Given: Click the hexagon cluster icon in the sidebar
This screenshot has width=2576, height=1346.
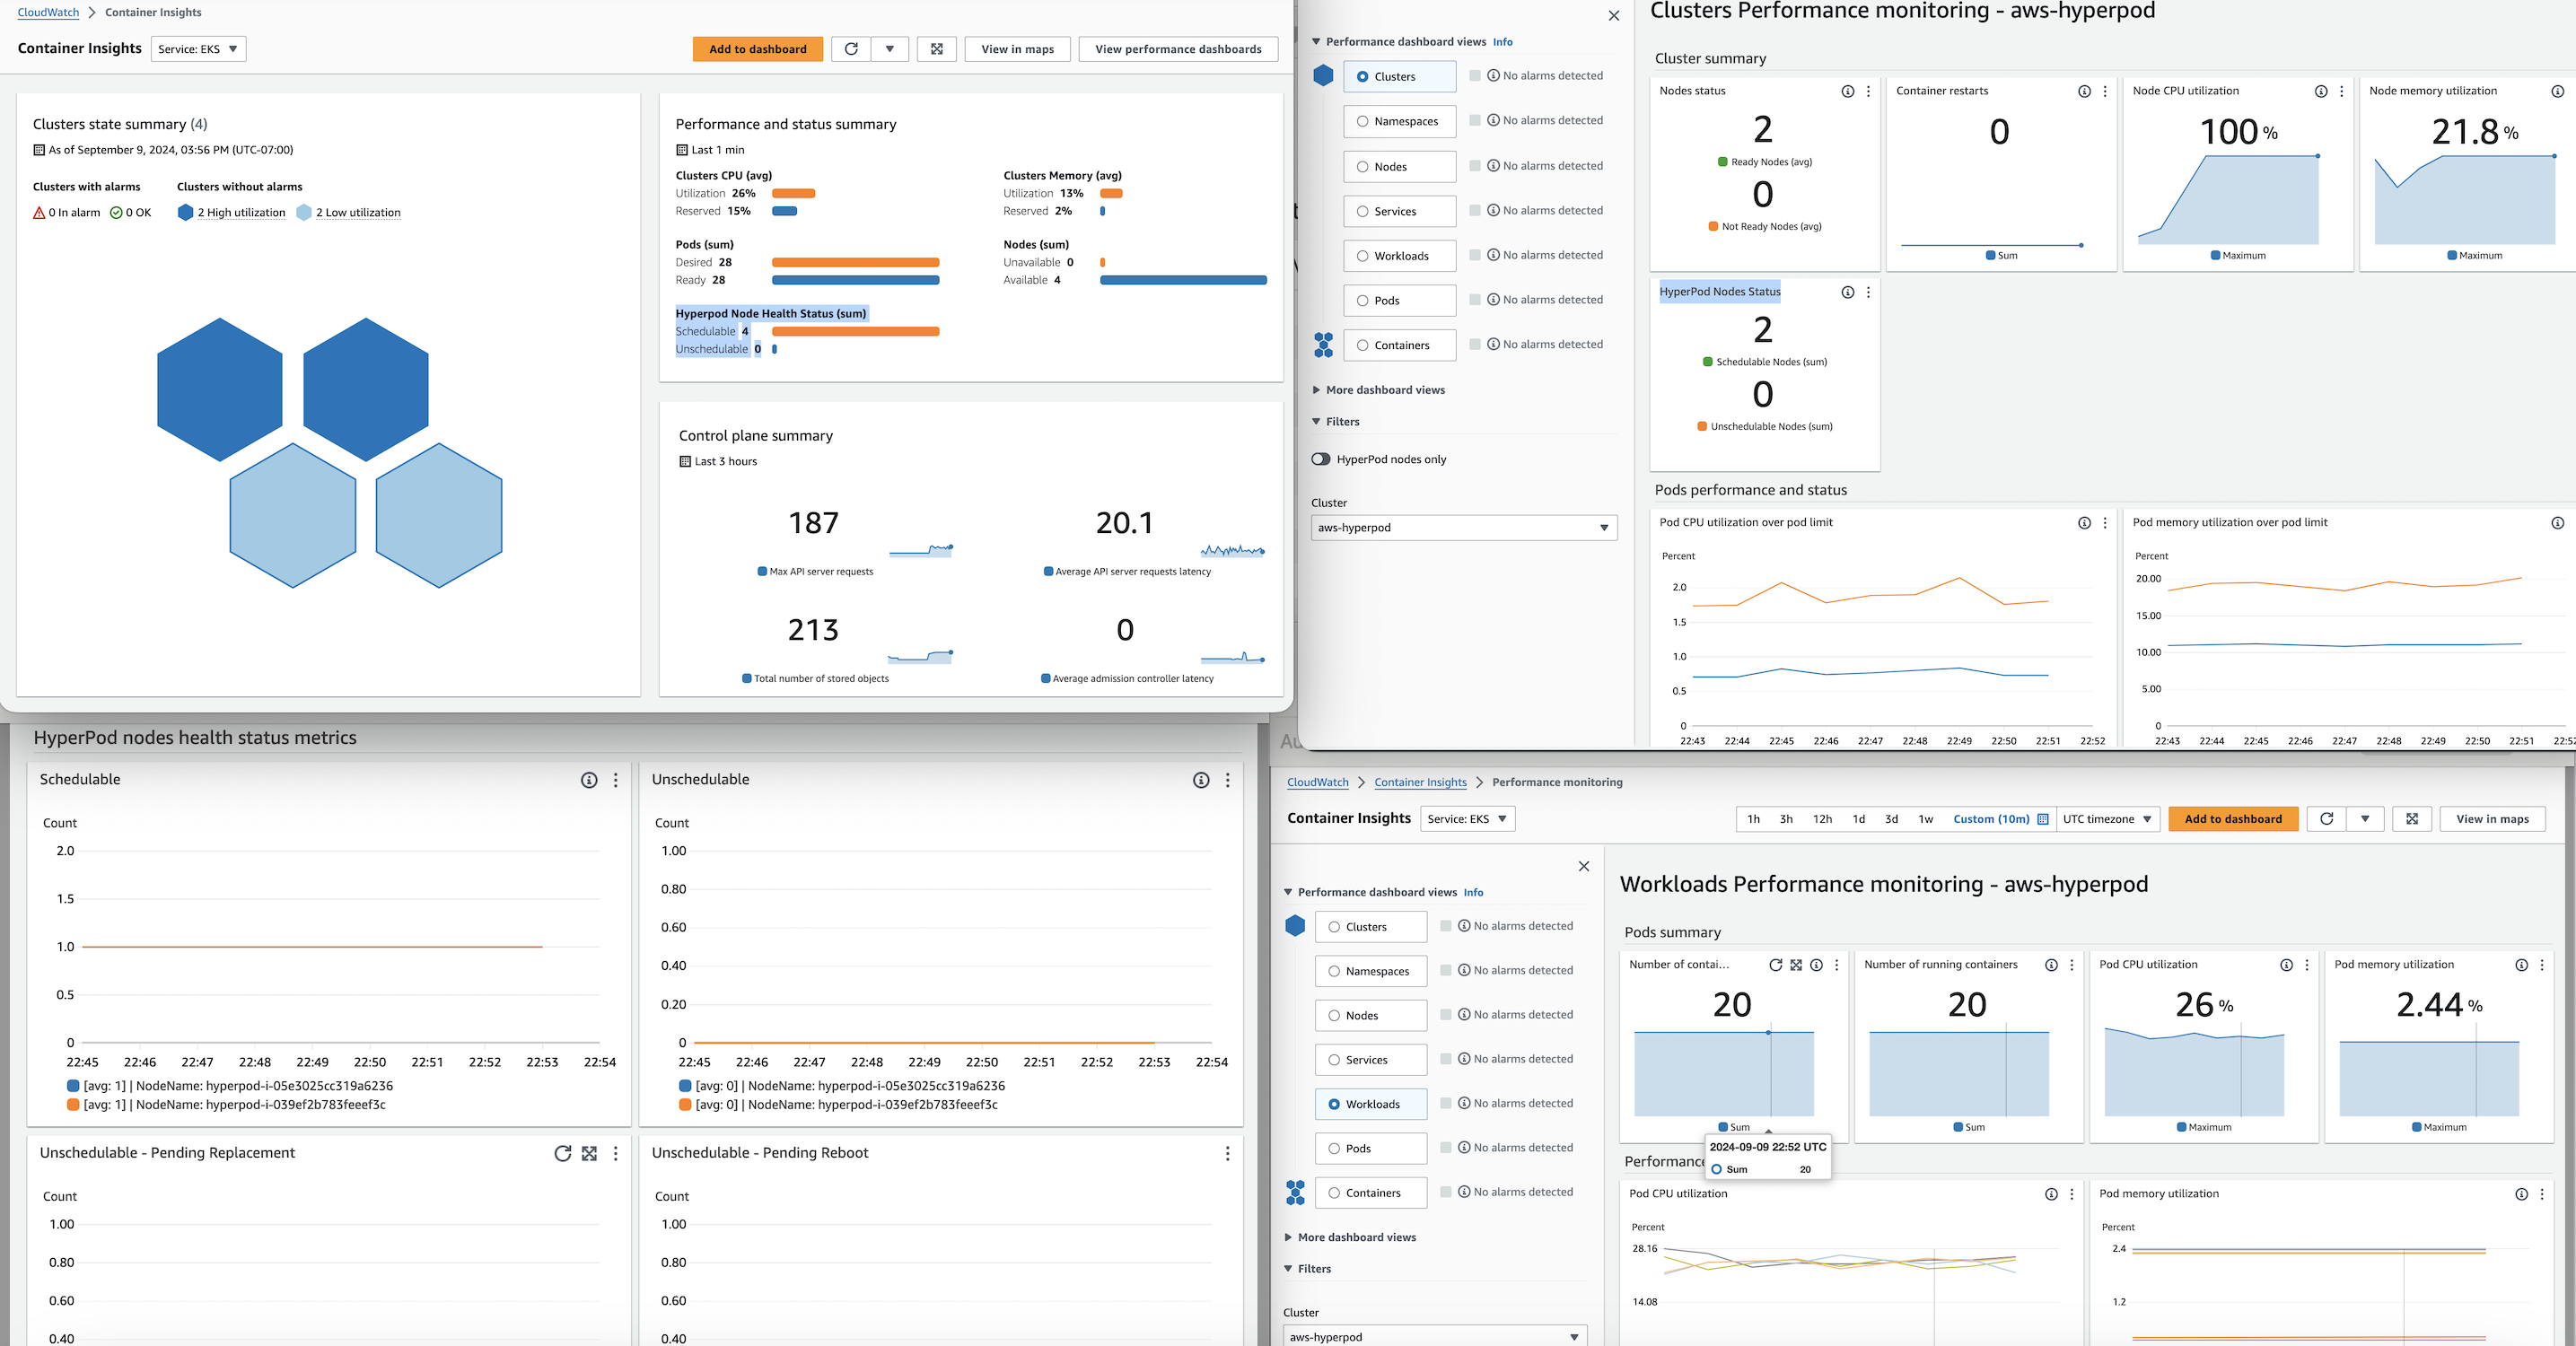Looking at the screenshot, I should pos(1322,75).
